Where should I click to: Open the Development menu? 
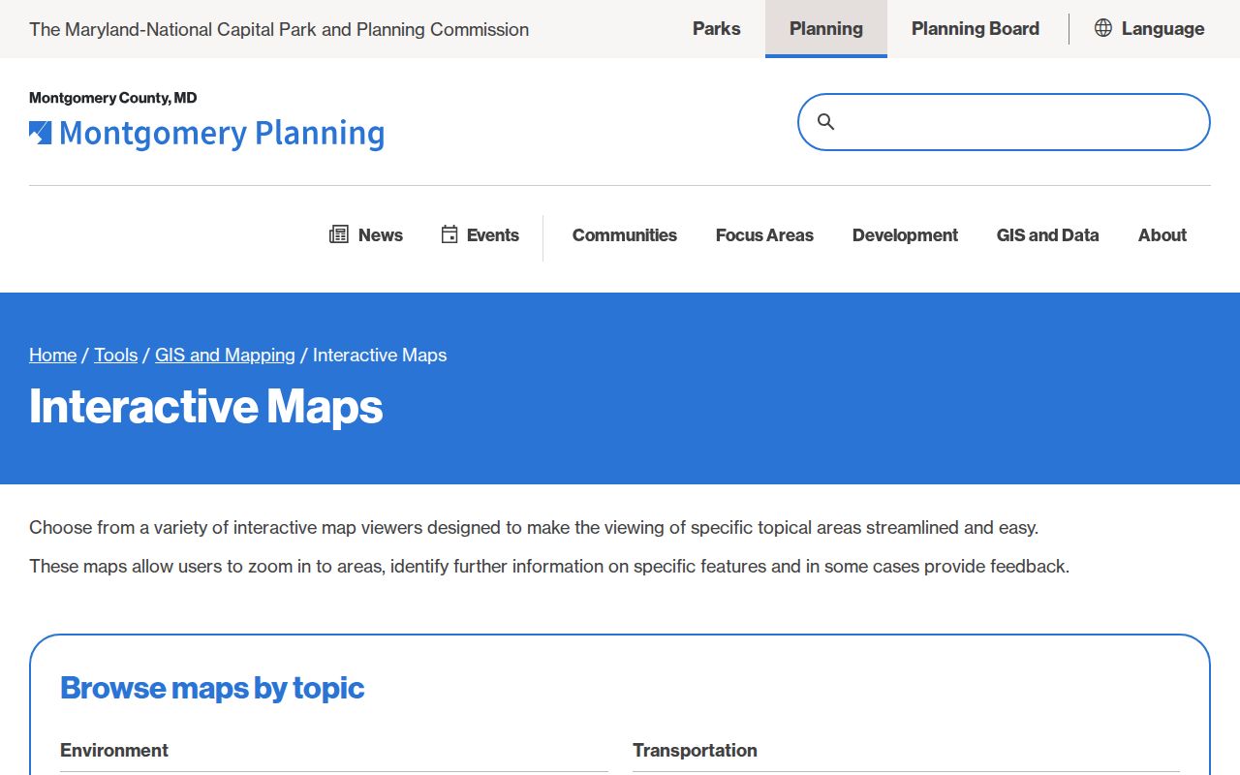[905, 235]
